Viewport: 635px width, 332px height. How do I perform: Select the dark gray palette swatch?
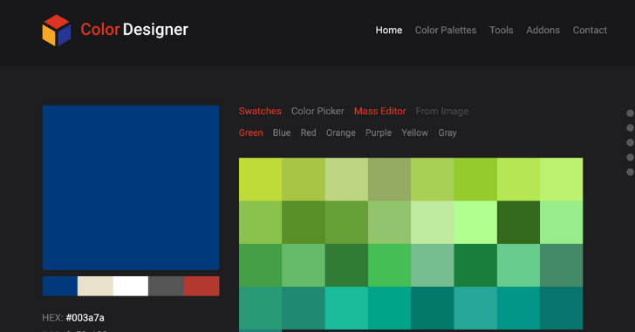click(x=166, y=287)
